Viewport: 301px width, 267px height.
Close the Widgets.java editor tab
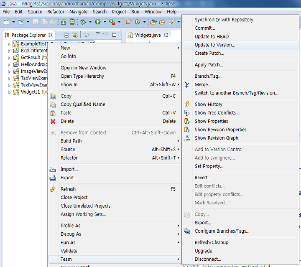pyautogui.click(x=166, y=35)
